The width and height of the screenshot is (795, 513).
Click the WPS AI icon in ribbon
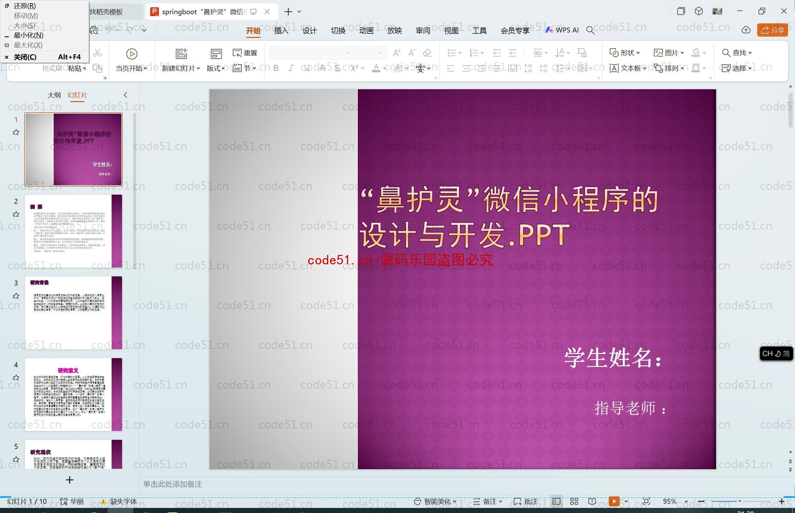pyautogui.click(x=562, y=31)
